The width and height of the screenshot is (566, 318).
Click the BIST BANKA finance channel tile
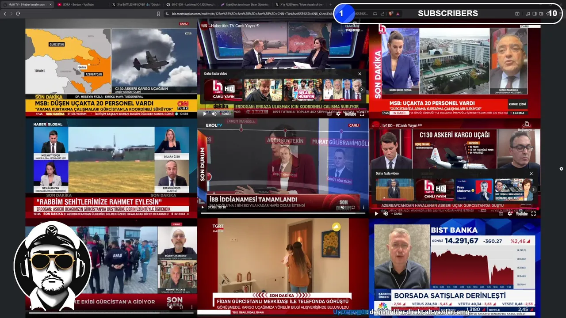pyautogui.click(x=455, y=268)
